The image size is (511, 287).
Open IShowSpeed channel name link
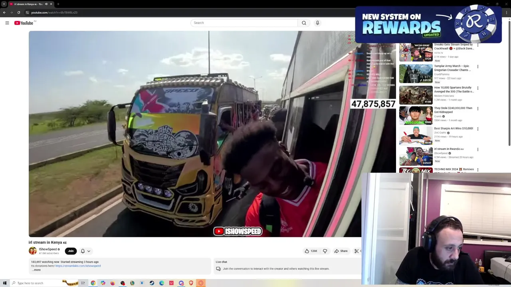[x=48, y=249]
